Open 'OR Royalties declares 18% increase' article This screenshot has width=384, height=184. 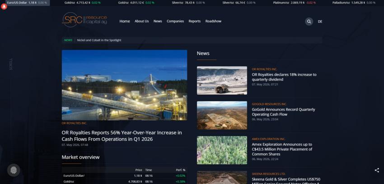point(284,77)
